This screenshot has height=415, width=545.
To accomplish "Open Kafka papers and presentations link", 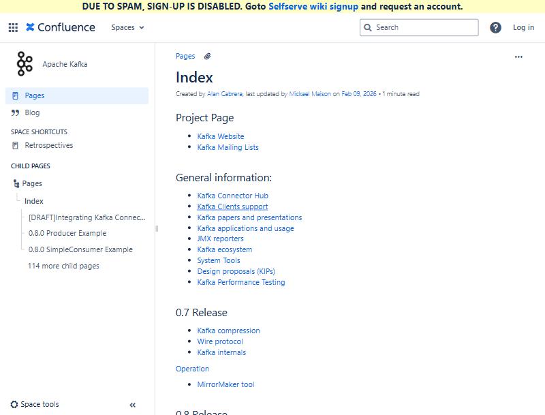I will click(249, 217).
